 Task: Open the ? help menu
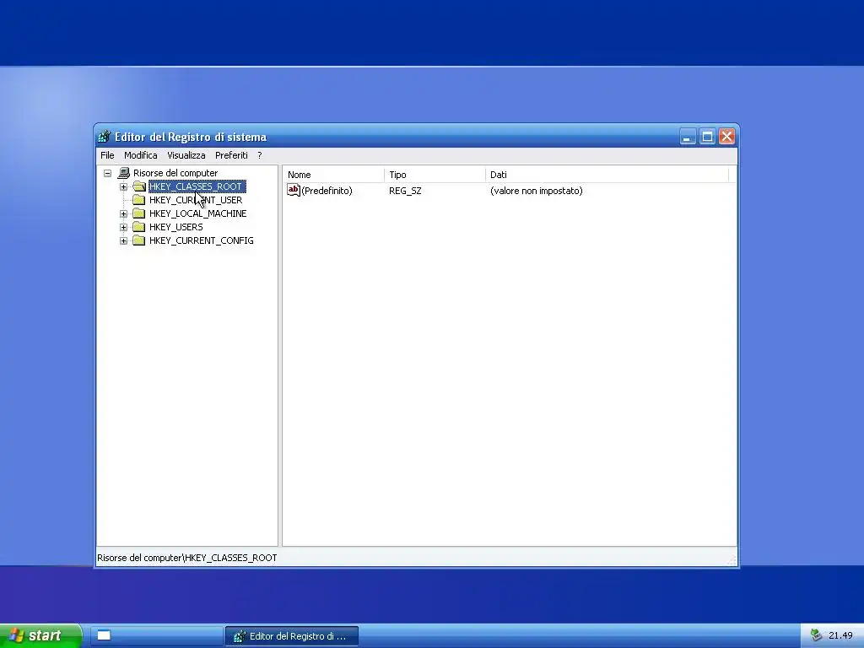(260, 155)
